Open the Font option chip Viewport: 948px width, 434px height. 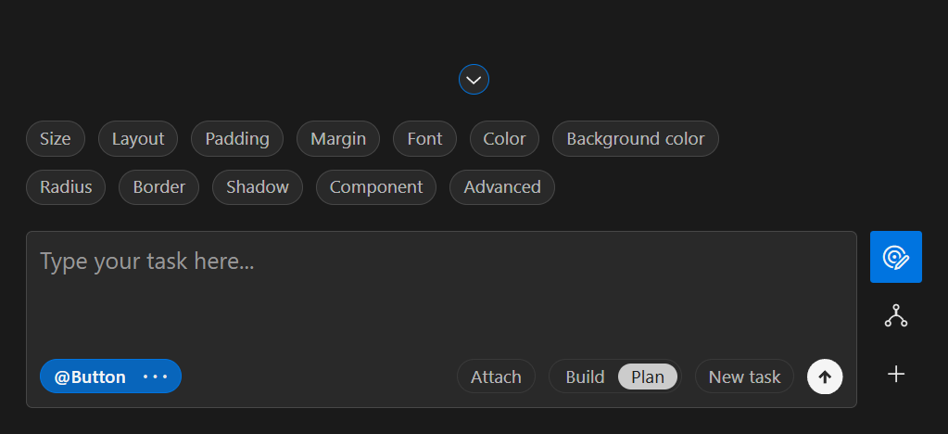pos(424,139)
